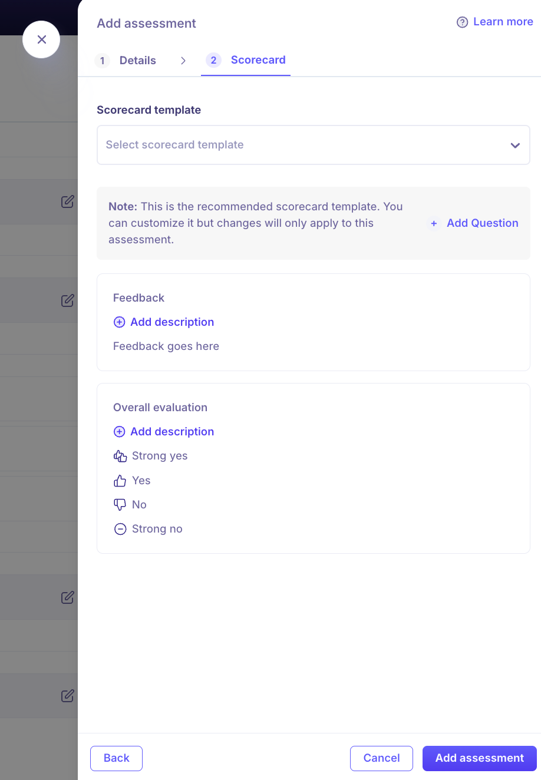
Task: Select the Scorecard step tab
Action: (258, 60)
